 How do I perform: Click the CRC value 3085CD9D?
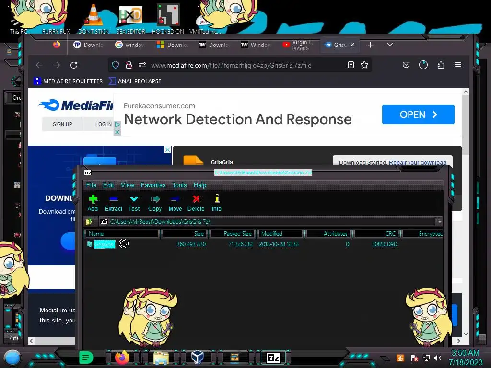[x=385, y=244]
